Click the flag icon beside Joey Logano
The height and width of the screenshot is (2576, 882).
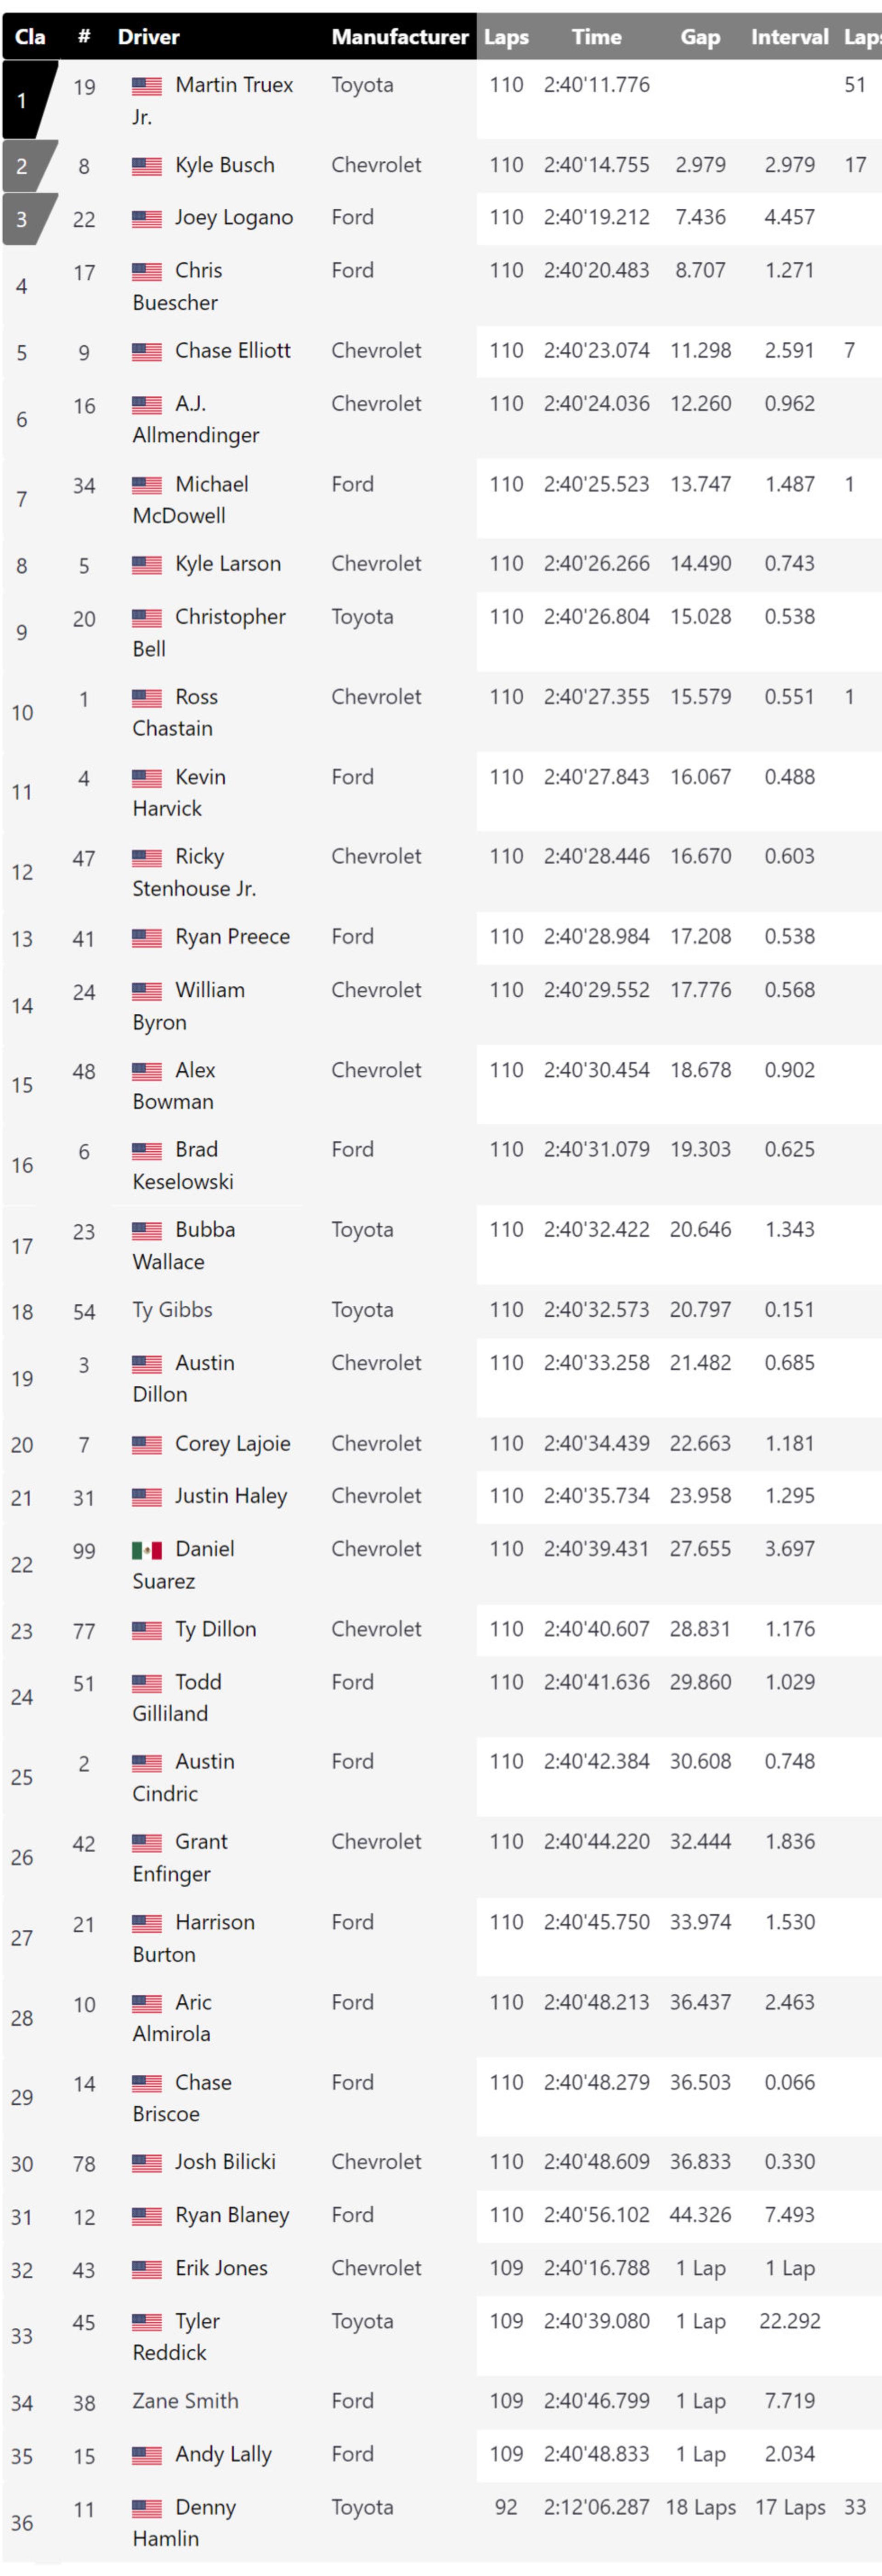click(147, 218)
